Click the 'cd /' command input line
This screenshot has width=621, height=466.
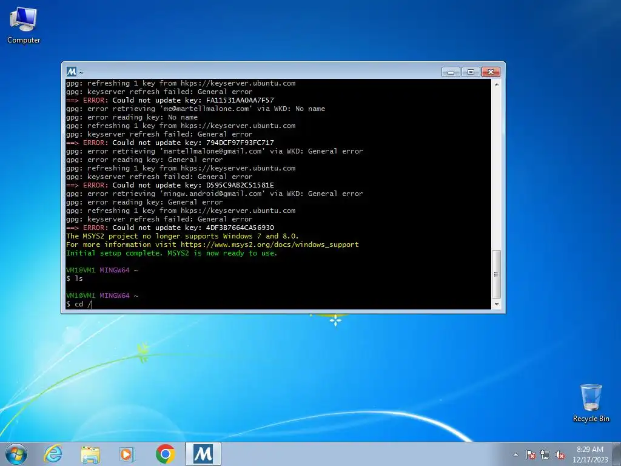[x=79, y=304]
